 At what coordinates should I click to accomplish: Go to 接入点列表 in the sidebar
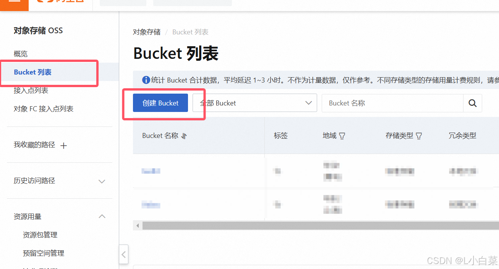31,91
